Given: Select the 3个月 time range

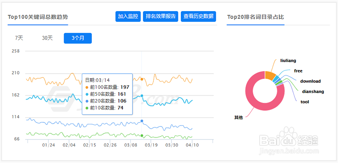Looking at the screenshot, I should (78, 38).
